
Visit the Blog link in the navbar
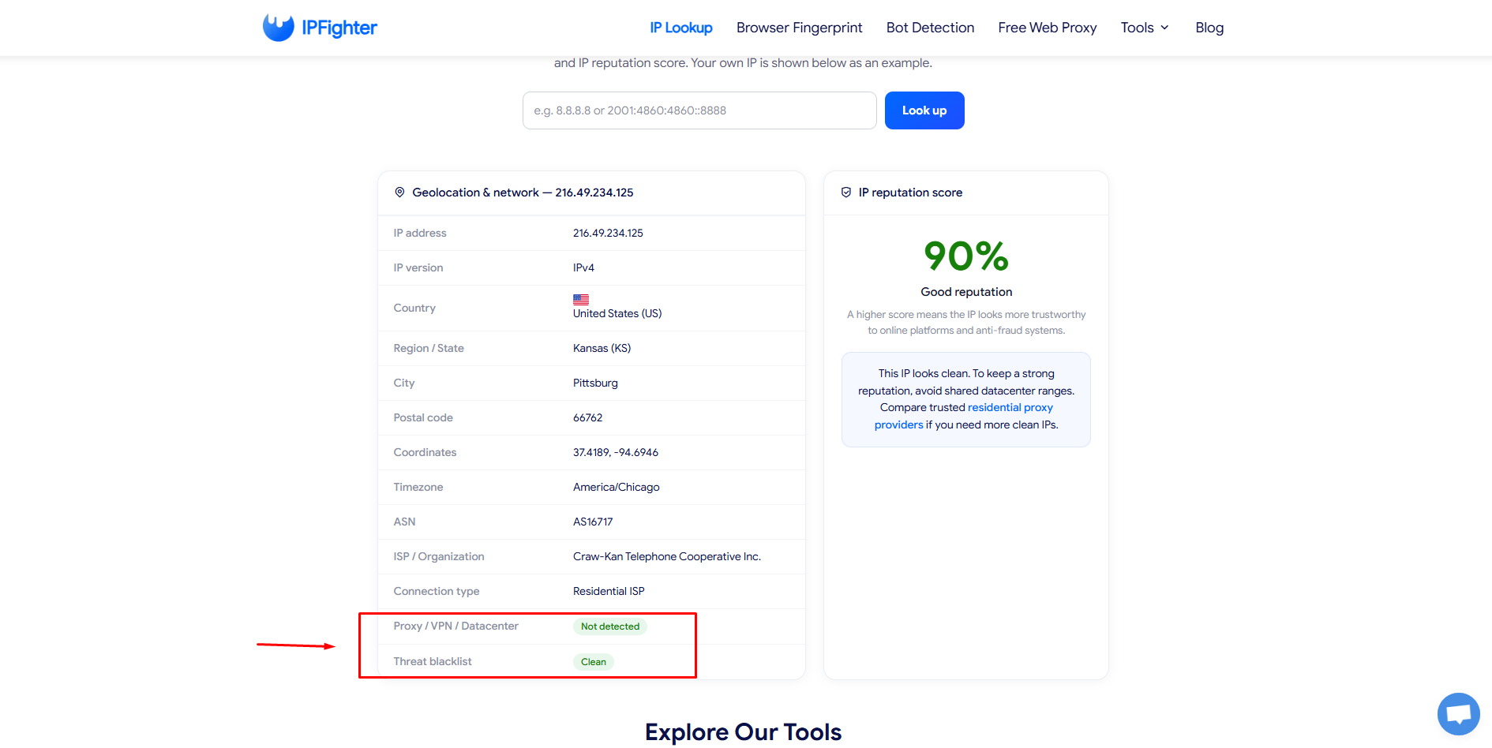point(1209,28)
